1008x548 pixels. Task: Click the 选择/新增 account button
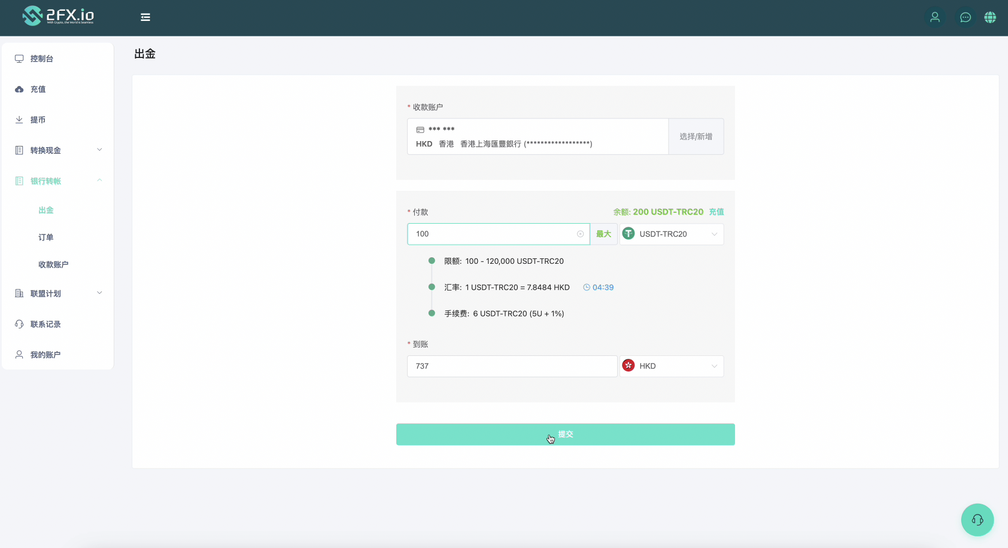coord(696,136)
